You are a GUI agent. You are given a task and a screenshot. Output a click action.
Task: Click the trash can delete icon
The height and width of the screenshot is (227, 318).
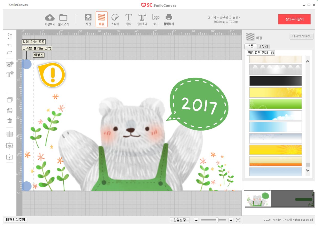(9, 121)
